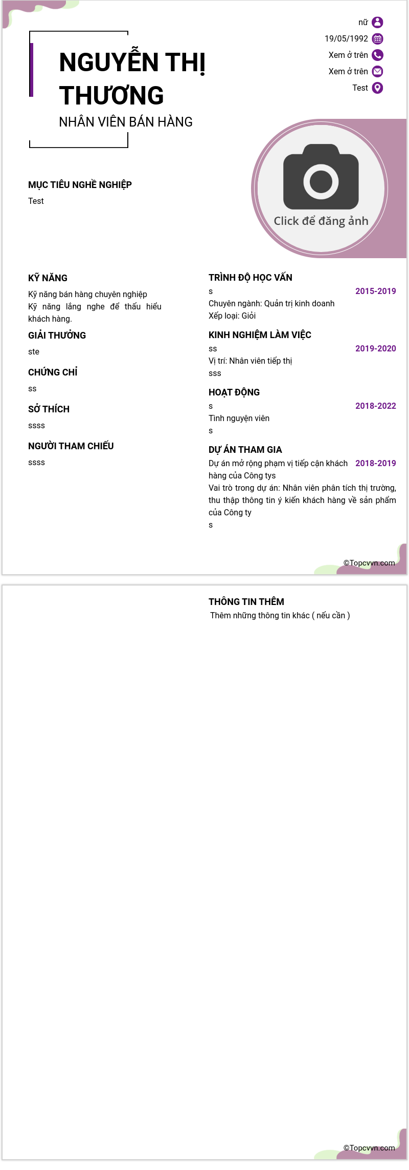Click the 'Chuyên ngành: Quản trị kinh doanh' line
The image size is (409, 1170).
click(271, 303)
